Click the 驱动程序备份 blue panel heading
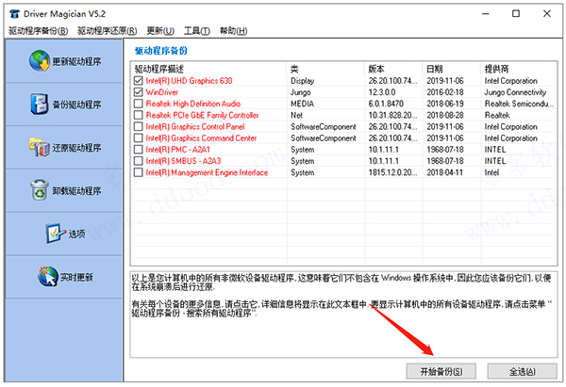 pos(161,51)
